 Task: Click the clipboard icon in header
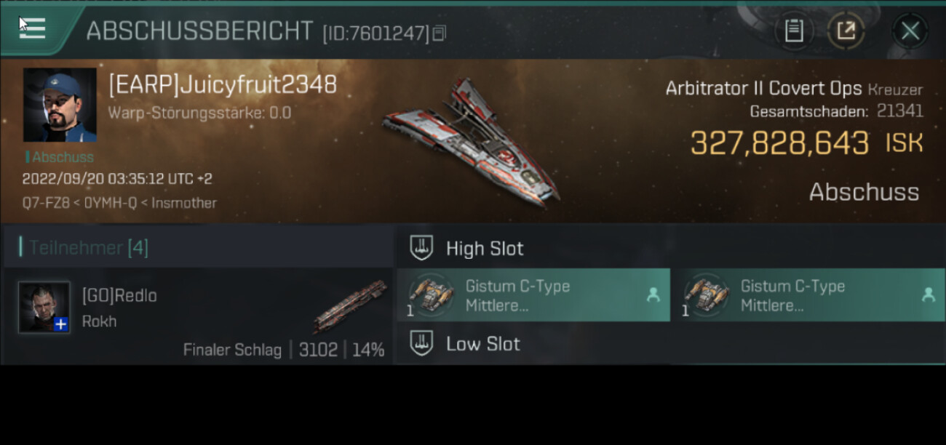tap(793, 31)
